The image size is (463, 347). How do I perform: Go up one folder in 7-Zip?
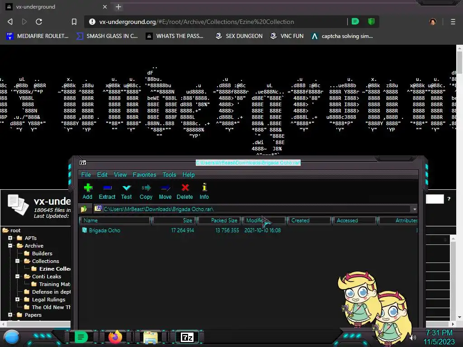pyautogui.click(x=84, y=209)
